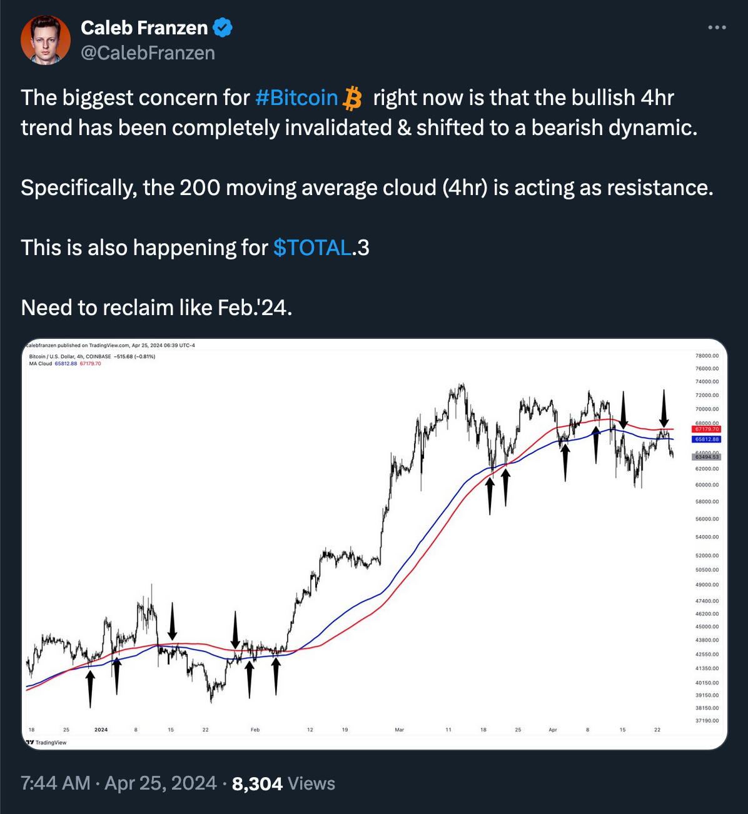Click the Caleb Franzen display name

[x=144, y=28]
